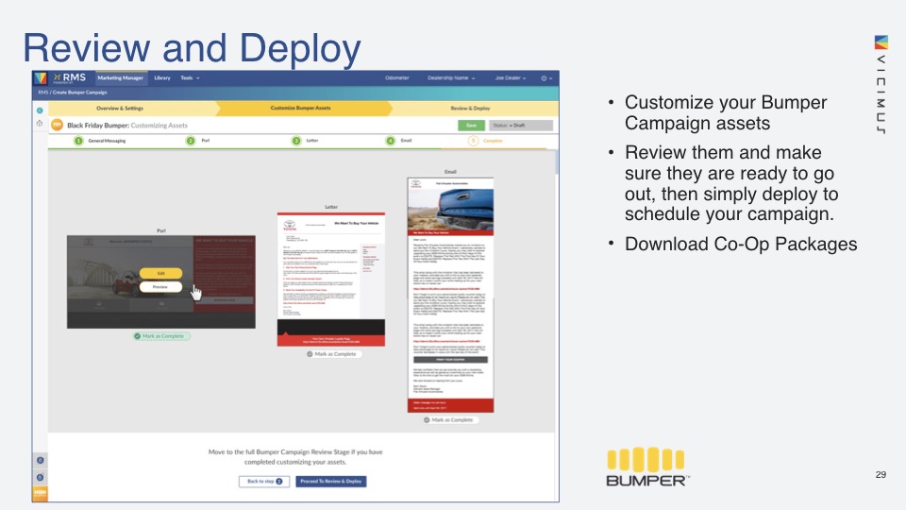Click the green Save button
The image size is (906, 510).
[472, 126]
